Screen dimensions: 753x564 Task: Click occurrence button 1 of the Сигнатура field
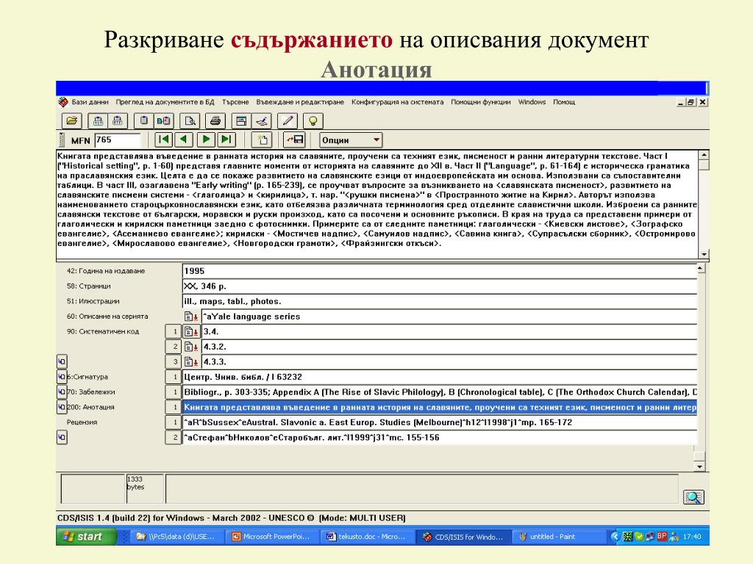point(174,377)
